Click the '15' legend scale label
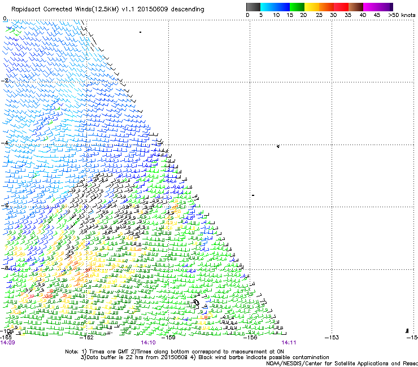The width and height of the screenshot is (418, 367). 290,15
